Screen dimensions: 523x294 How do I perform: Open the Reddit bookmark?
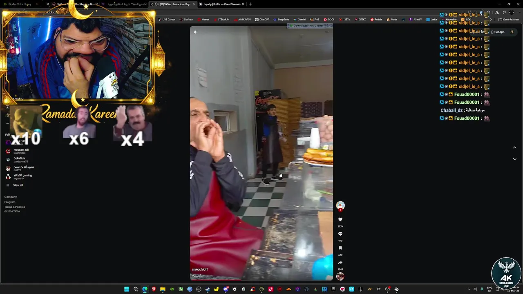click(376, 20)
